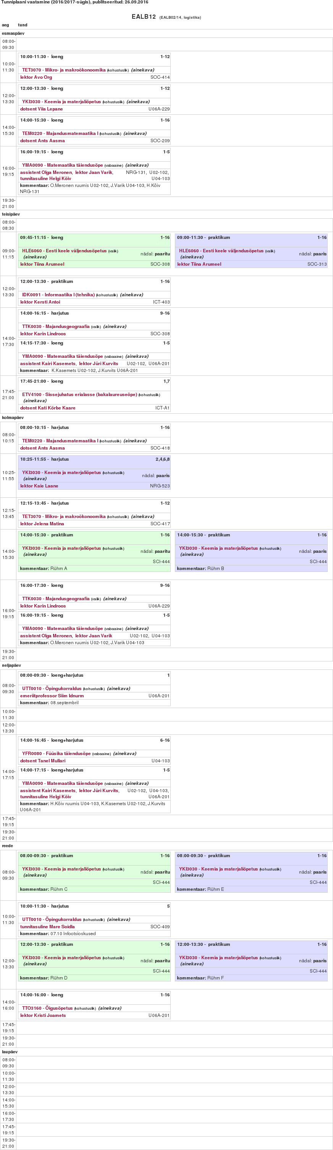The width and height of the screenshot is (333, 1150).
Task: Select lektor Jelena Matina's name
Action: tap(42, 524)
